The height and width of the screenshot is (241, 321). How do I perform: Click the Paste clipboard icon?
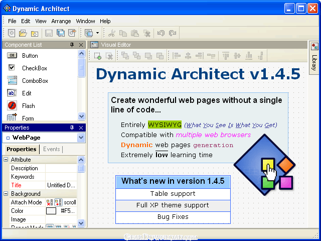pyautogui.click(x=135, y=33)
